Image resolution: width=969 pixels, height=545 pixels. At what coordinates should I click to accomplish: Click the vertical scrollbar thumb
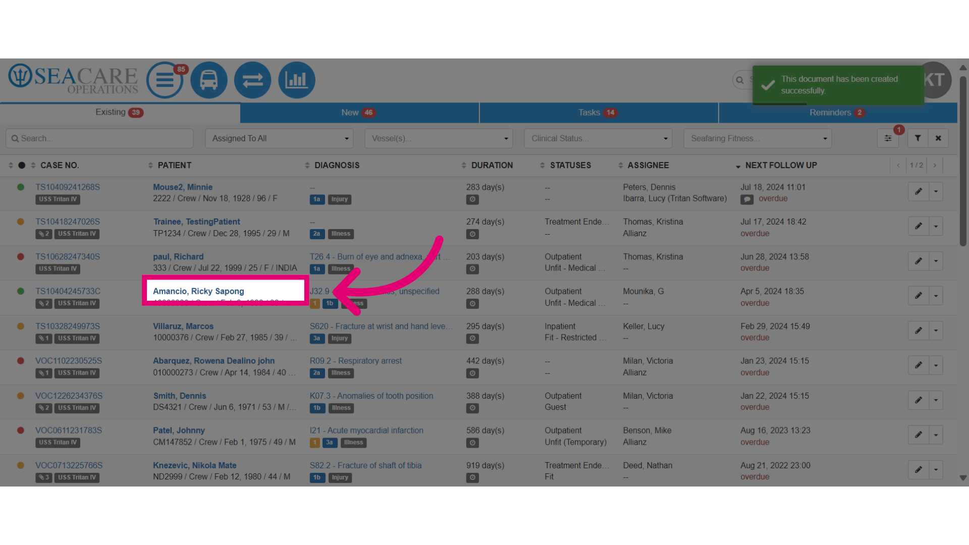963,161
